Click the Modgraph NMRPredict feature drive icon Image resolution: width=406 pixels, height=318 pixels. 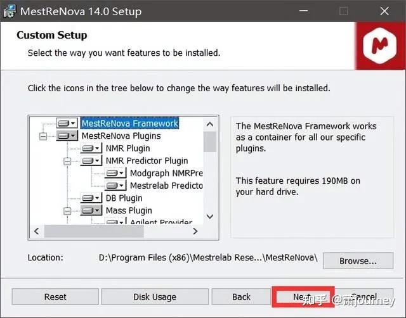pyautogui.click(x=115, y=173)
